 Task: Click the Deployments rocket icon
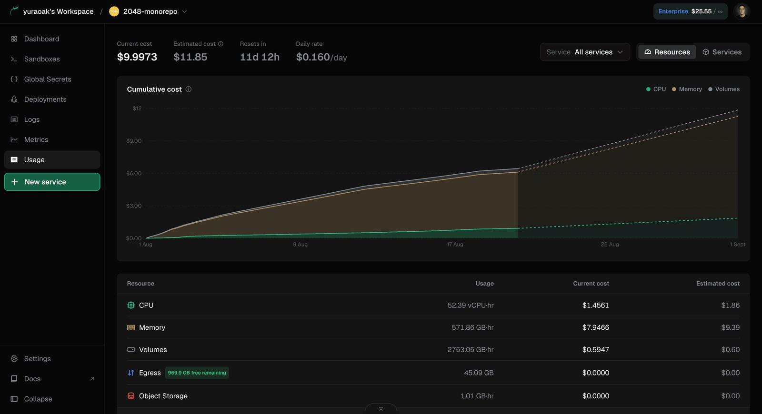click(14, 99)
